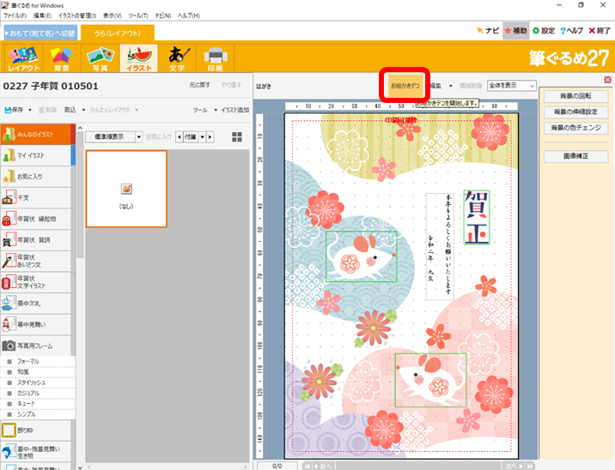This screenshot has height=470, width=615.
Task: Expand the 保存 dropdown arrow
Action: 30,110
